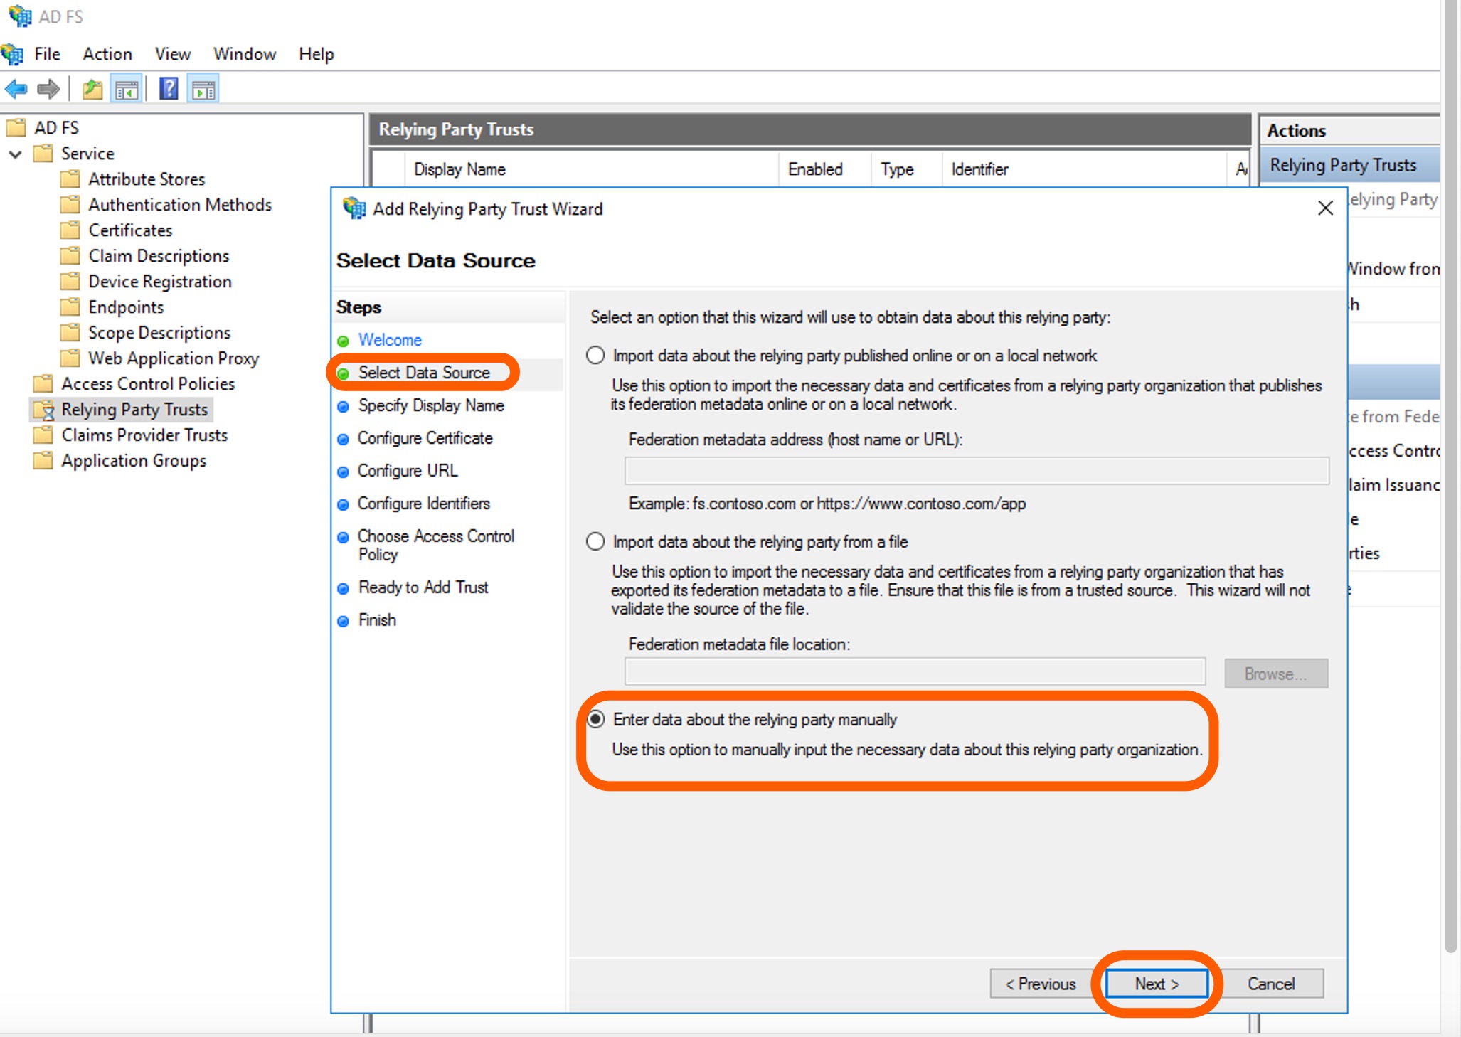
Task: Toggle the Show/Hide Console Tree icon
Action: tap(127, 90)
